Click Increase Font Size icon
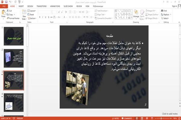The height and width of the screenshot is (120, 181). pos(59,12)
